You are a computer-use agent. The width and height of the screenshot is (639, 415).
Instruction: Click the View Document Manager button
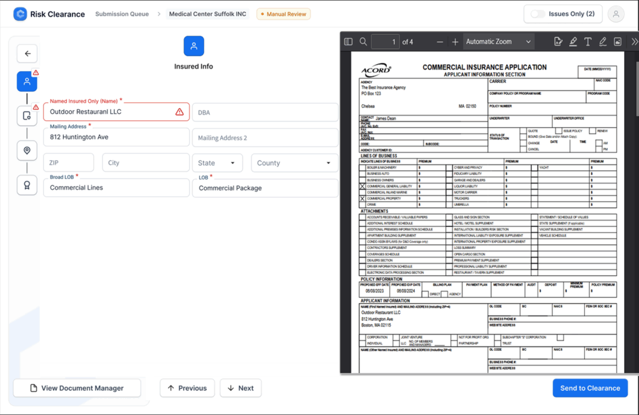point(77,388)
